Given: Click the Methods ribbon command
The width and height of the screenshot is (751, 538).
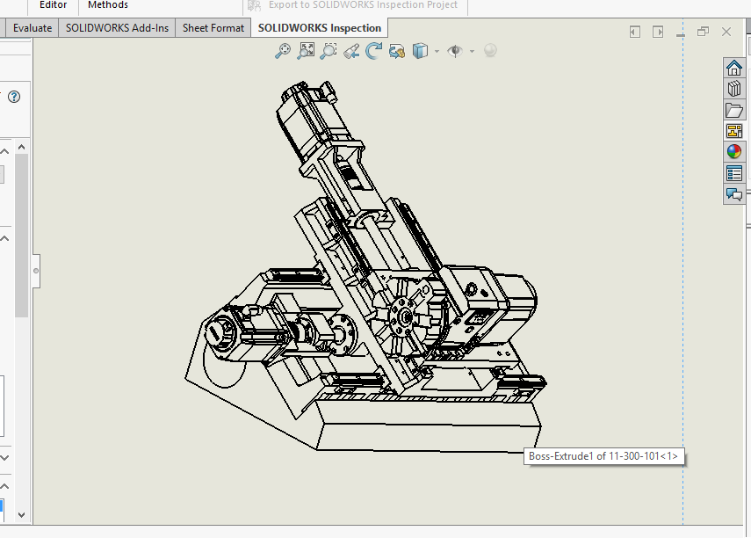Looking at the screenshot, I should (x=108, y=5).
